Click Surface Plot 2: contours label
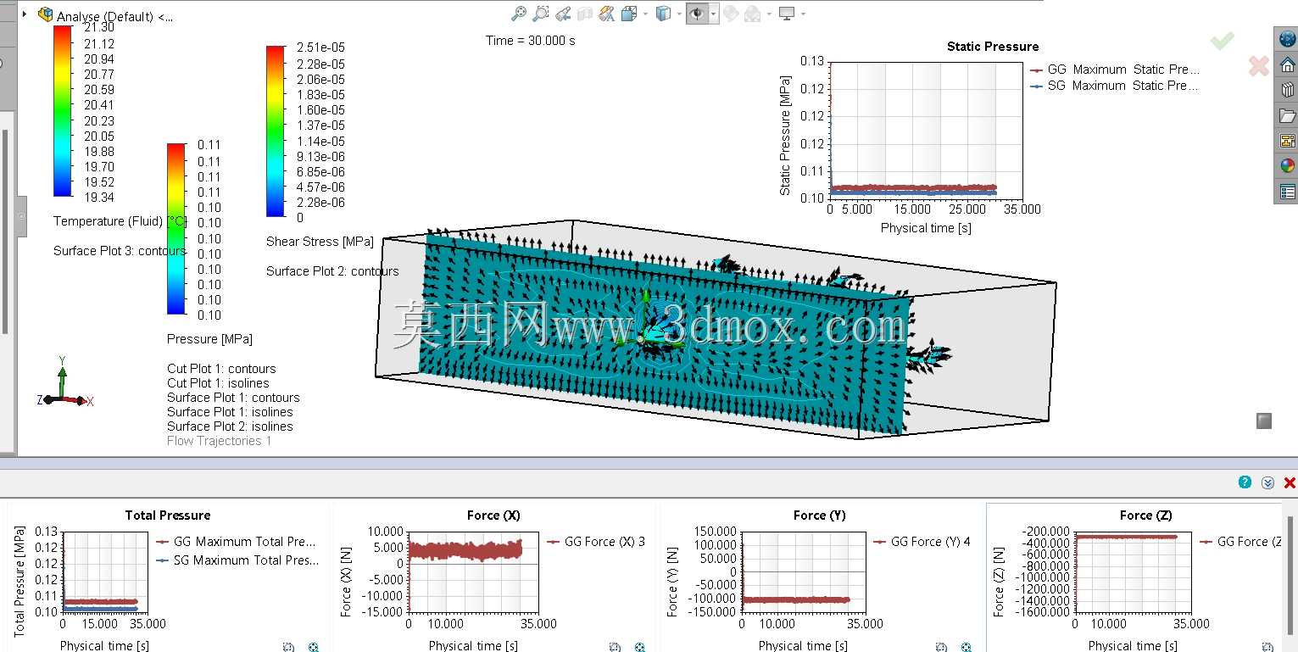1298x652 pixels. tap(332, 271)
